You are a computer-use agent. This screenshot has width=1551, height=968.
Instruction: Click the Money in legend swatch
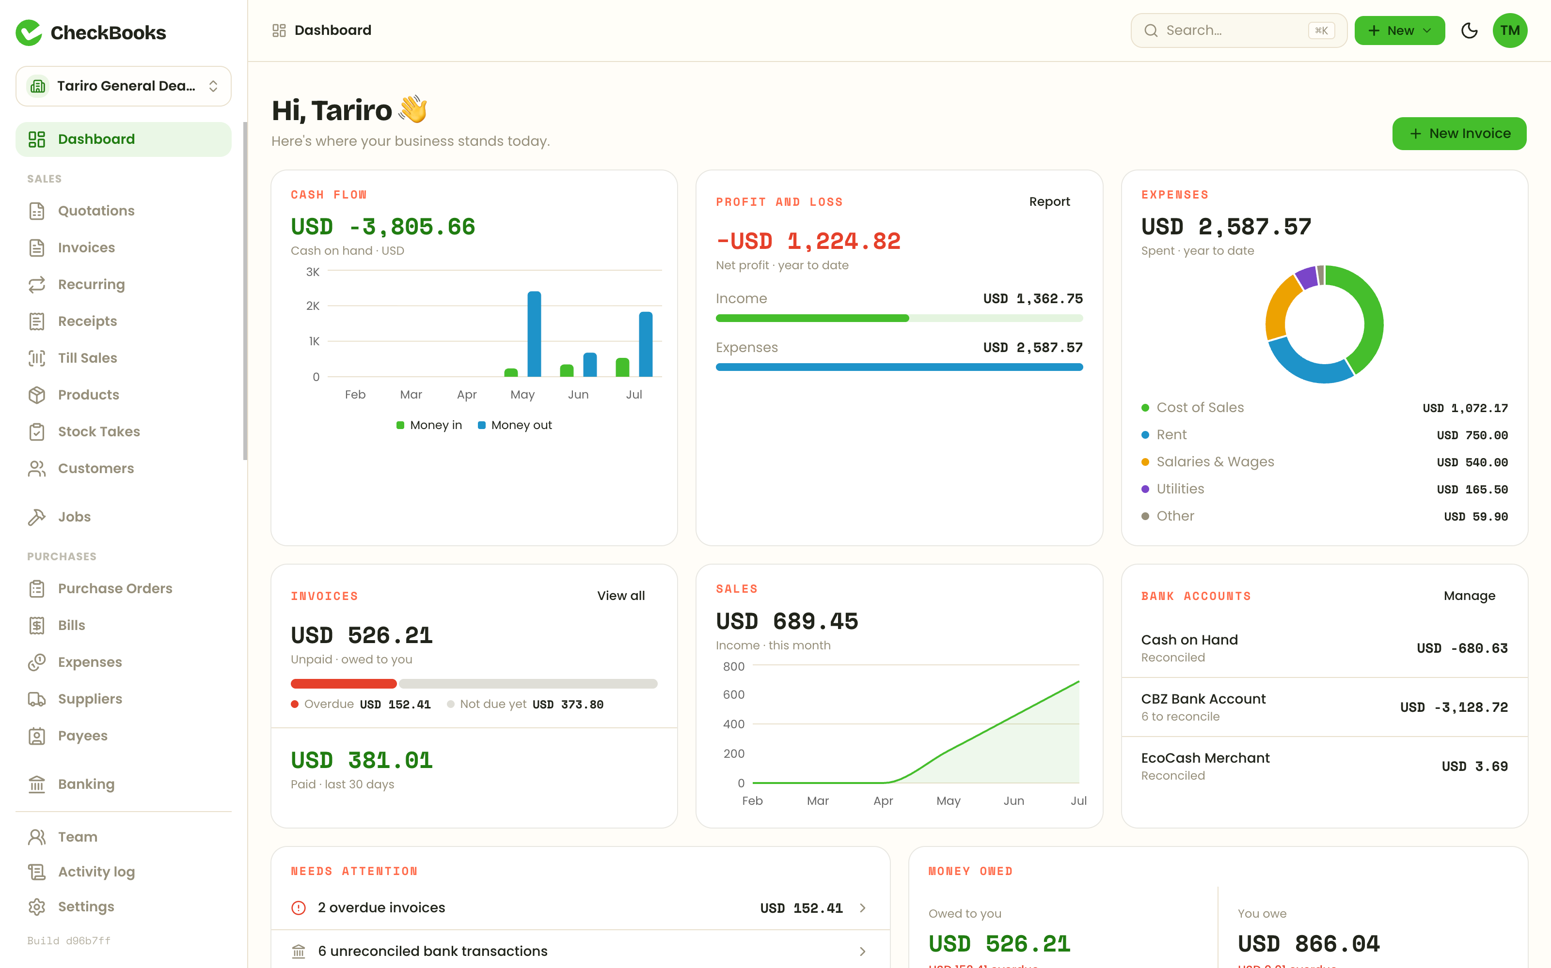(x=400, y=425)
